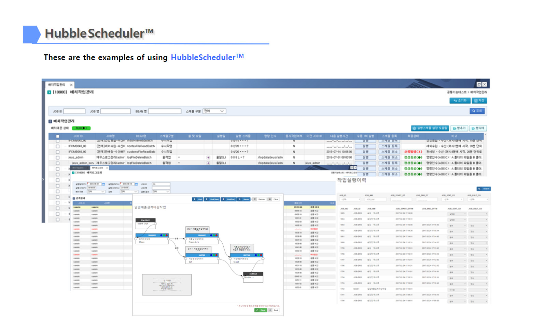Click the 저장 save button
This screenshot has width=545, height=323.
(479, 100)
